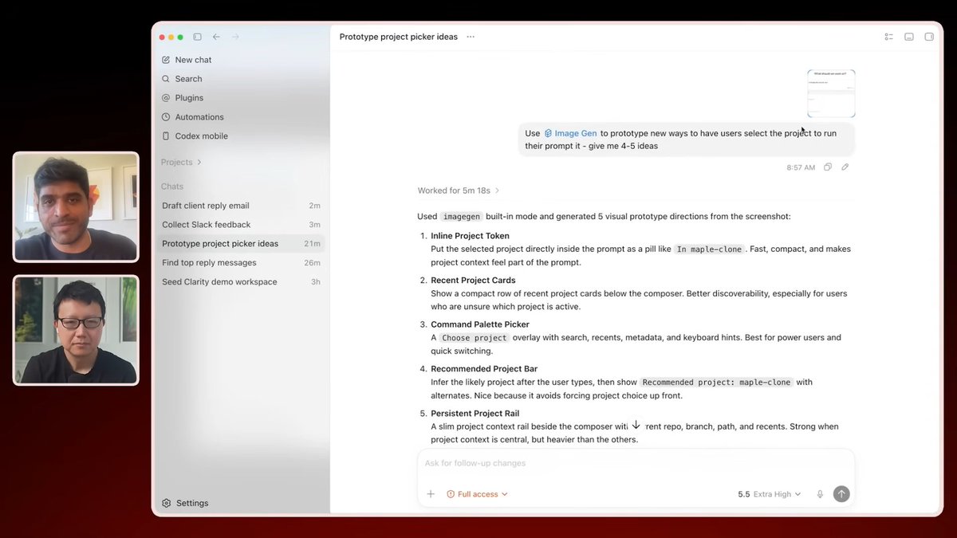Image resolution: width=957 pixels, height=538 pixels.
Task: Click the Choose project code label
Action: coord(474,338)
